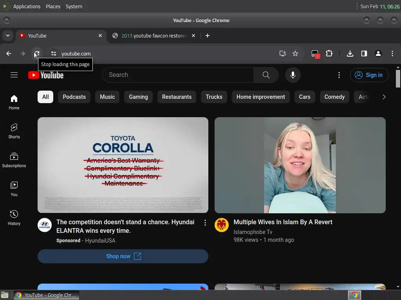Open the Applications menu
The height and width of the screenshot is (300, 401).
tap(27, 6)
